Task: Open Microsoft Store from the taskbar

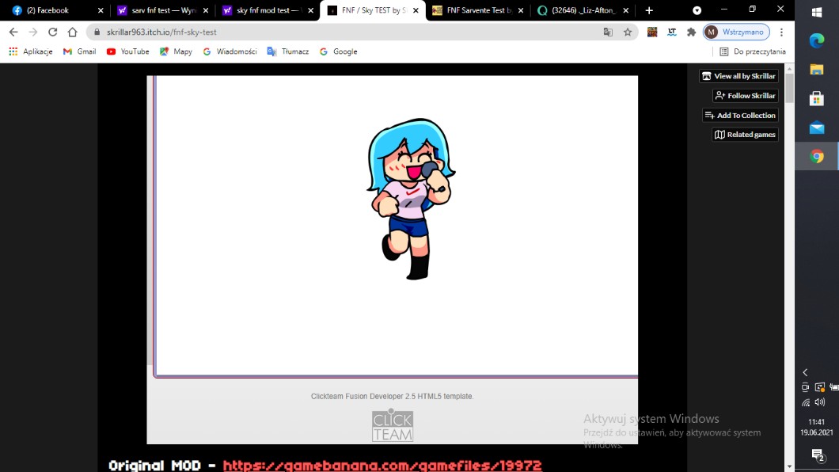Action: point(817,98)
